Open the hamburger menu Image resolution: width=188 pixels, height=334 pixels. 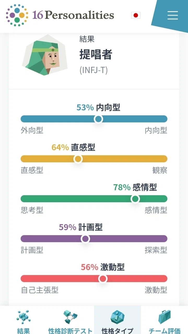173,15
